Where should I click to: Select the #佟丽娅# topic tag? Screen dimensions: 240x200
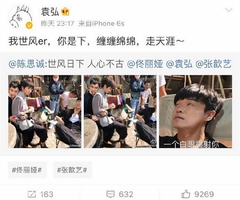27,170
